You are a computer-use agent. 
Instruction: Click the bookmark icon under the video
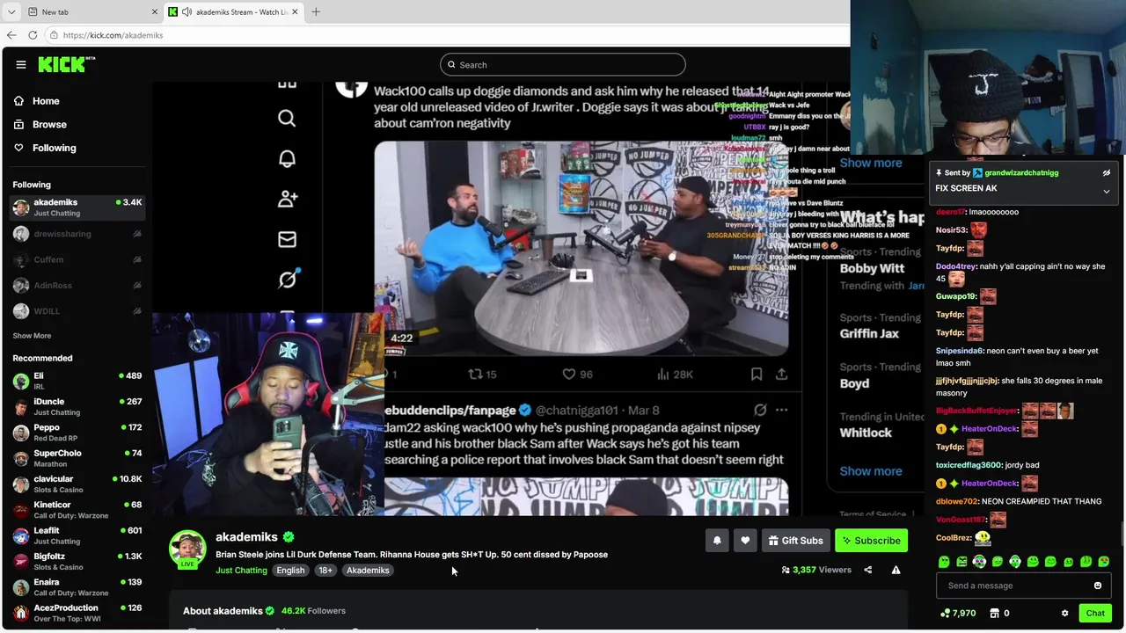tap(756, 374)
